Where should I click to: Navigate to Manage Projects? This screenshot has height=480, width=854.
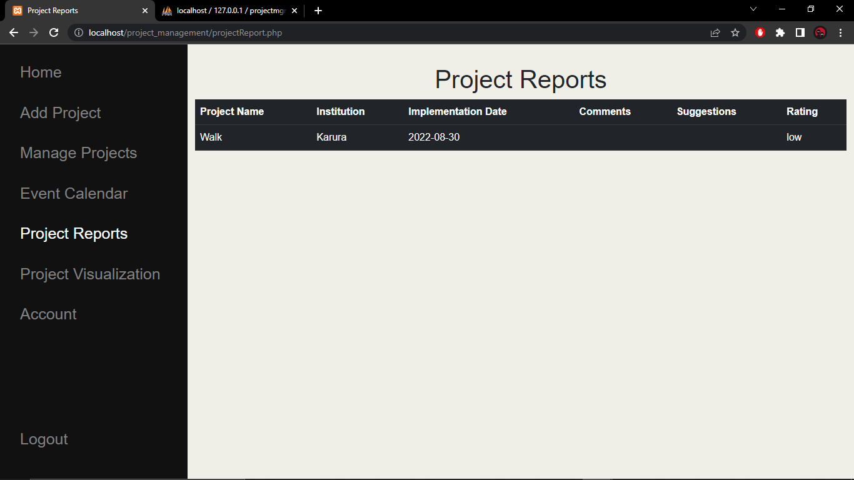78,153
